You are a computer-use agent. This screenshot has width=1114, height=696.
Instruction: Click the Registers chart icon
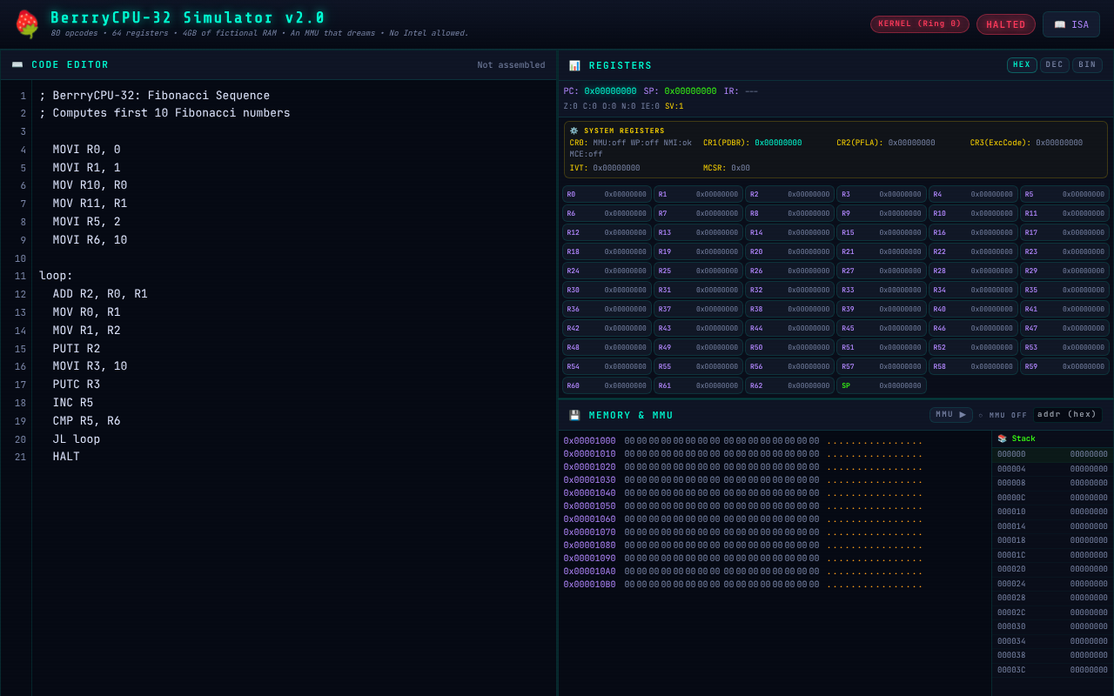point(574,65)
